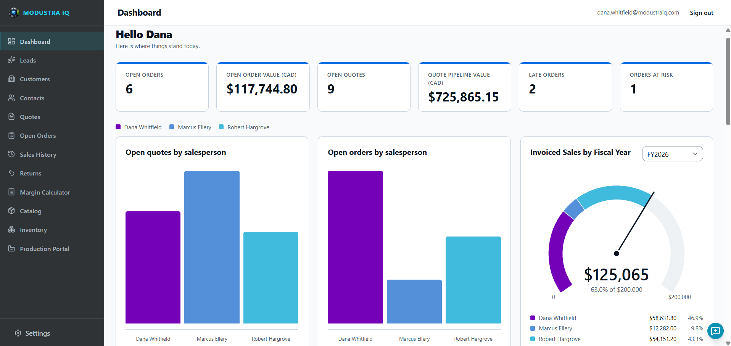Click the Late Orders card
The width and height of the screenshot is (731, 346).
tap(565, 87)
